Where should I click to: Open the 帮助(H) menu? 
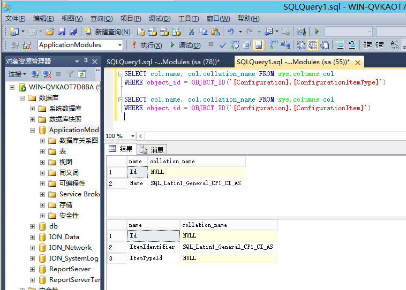click(x=249, y=19)
